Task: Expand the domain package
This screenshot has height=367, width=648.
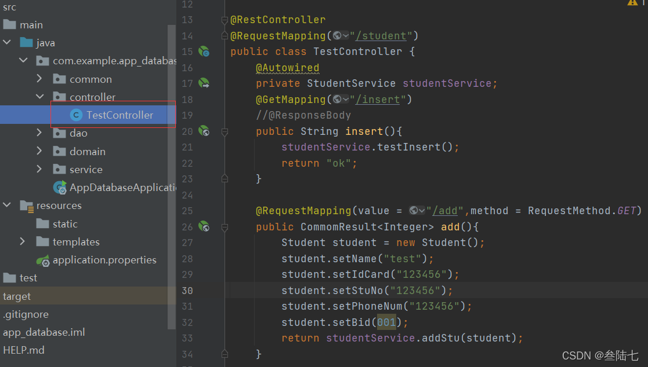Action: (39, 151)
